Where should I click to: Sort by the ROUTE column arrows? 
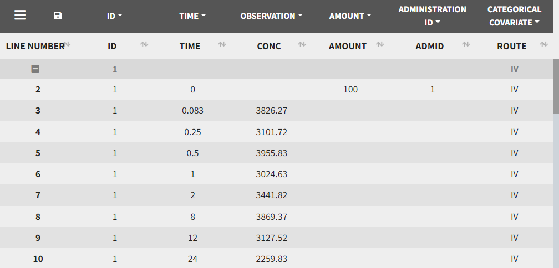pyautogui.click(x=544, y=44)
